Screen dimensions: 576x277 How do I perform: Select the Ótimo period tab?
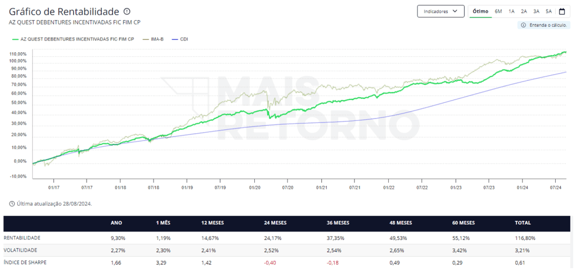pyautogui.click(x=480, y=11)
